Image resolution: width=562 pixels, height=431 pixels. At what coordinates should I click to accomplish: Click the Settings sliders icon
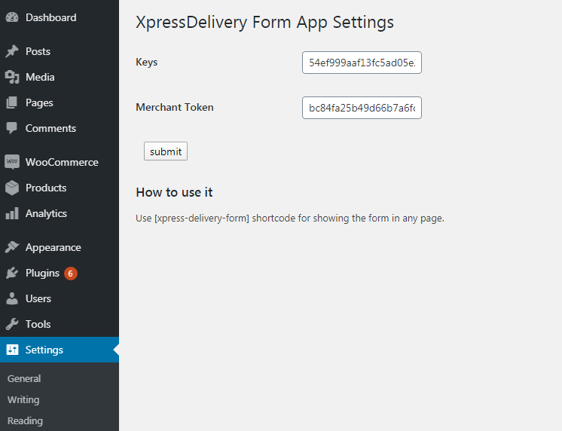coord(12,350)
